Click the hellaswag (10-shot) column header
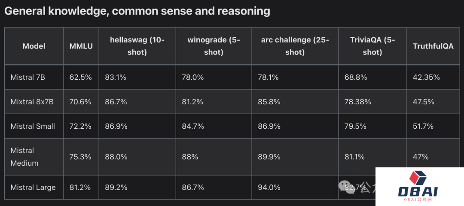 [x=137, y=46]
